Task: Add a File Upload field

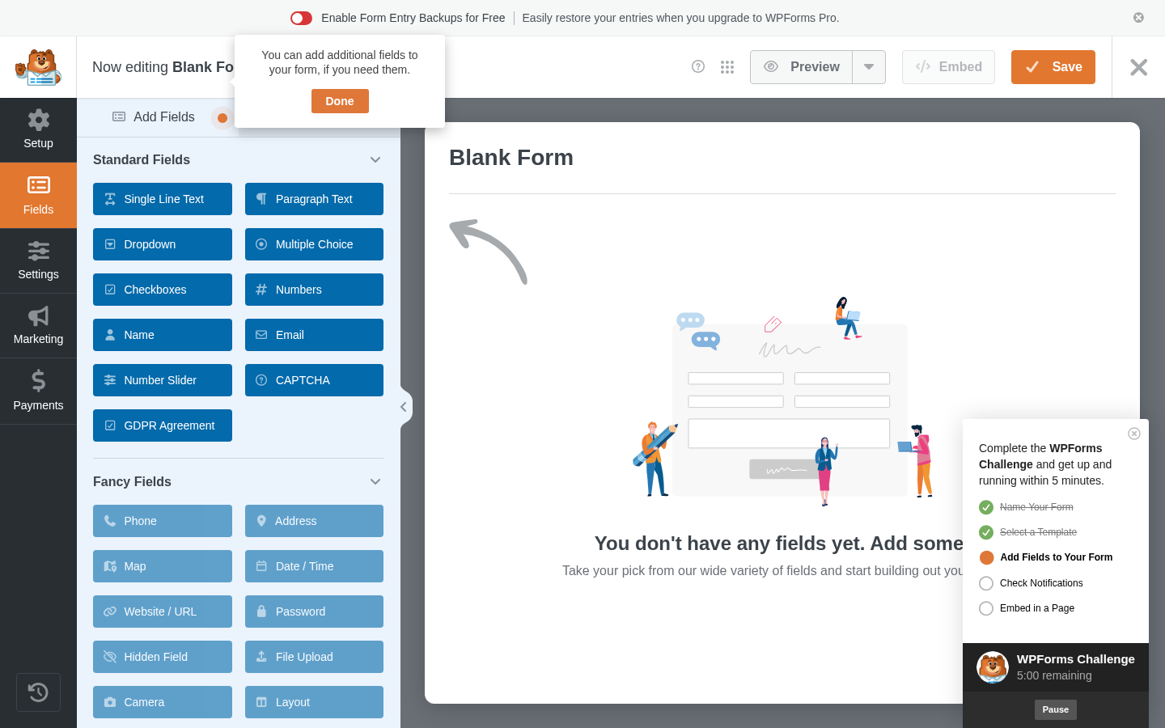Action: (314, 657)
